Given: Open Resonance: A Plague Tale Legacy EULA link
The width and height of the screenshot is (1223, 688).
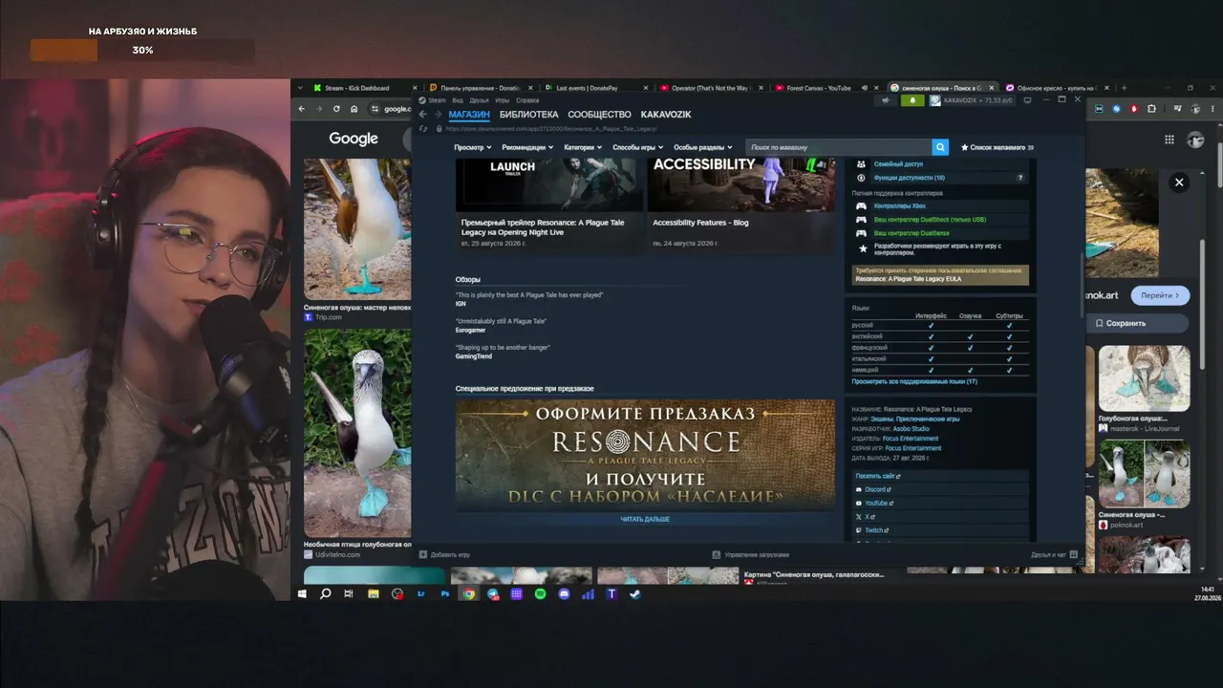Looking at the screenshot, I should 909,279.
